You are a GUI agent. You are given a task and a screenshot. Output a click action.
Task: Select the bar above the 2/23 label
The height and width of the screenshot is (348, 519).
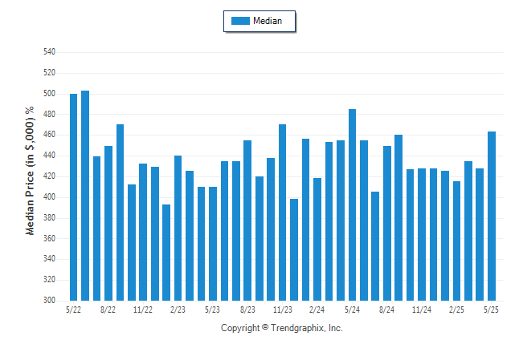click(178, 228)
